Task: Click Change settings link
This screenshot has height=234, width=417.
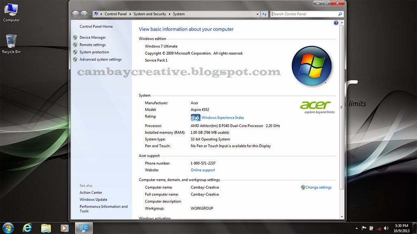Action: [318, 188]
